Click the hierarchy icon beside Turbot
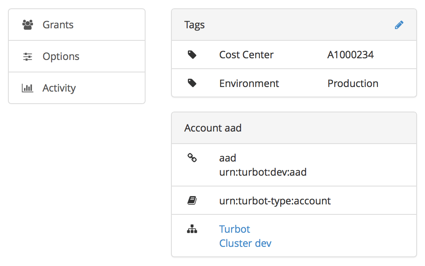 coord(192,229)
